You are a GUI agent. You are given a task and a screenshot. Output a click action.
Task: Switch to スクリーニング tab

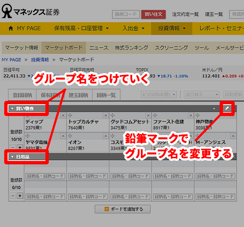pyautogui.click(x=171, y=48)
